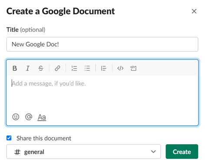This screenshot has height=165, width=206.
Task: Insert a link into the message
Action: (x=57, y=68)
